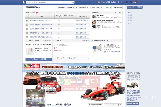Click 'ホーム' in the top navigation
Screen dimensions: 161x107
[120, 2]
